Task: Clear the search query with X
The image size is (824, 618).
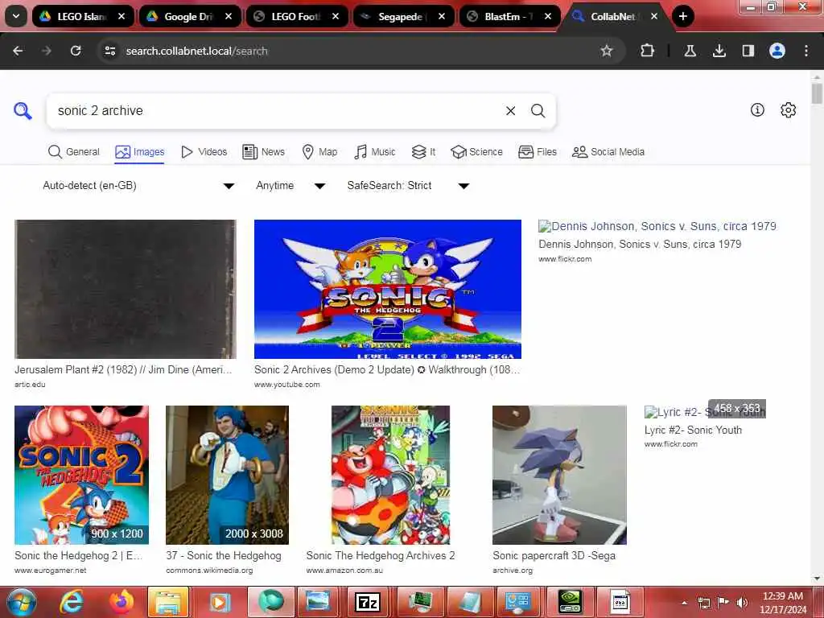Action: click(510, 111)
